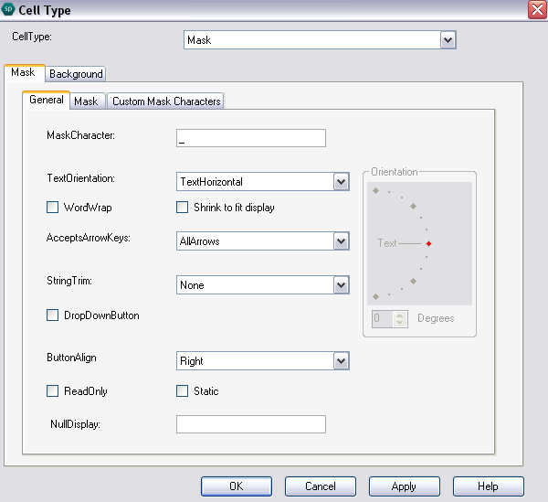Close the Cell Type dialog

click(537, 10)
